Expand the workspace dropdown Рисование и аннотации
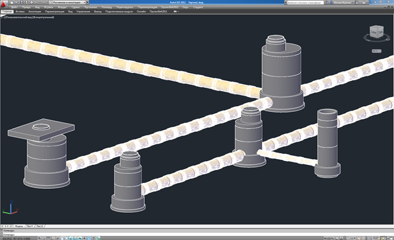Viewport: 394px width, 240px height. pos(69,3)
